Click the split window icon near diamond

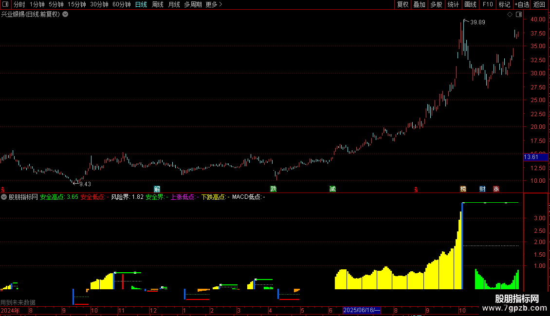pos(519,14)
